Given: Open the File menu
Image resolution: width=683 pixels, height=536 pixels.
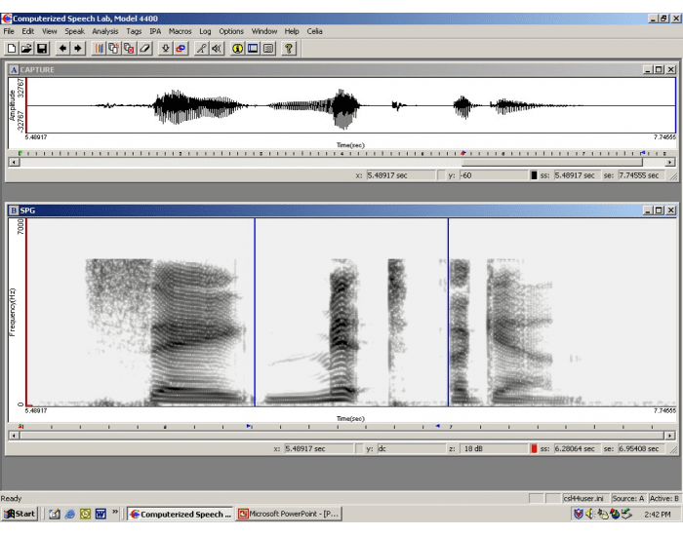Looking at the screenshot, I should 9,31.
